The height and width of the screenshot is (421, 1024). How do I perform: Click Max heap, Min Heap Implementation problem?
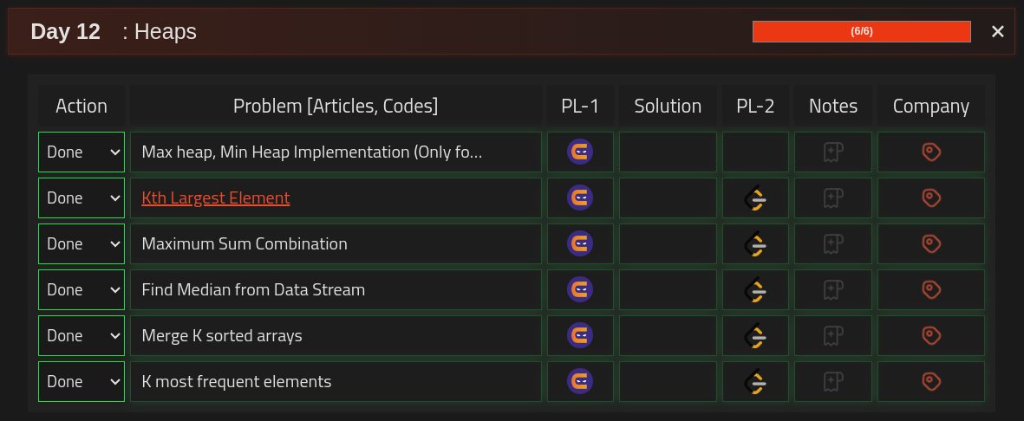coord(312,152)
